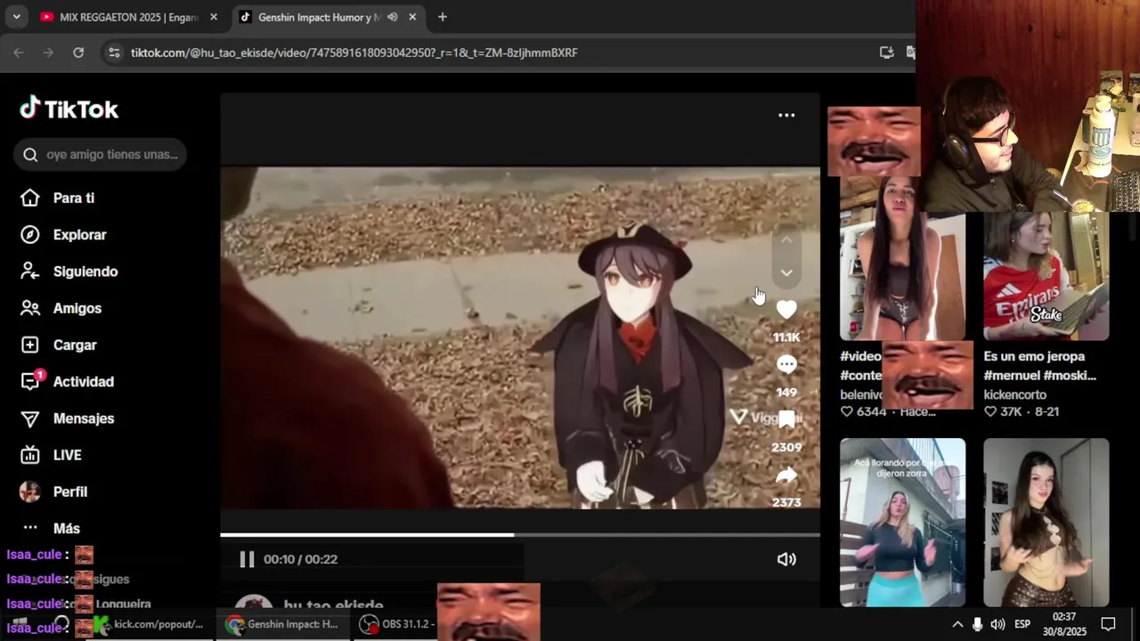Like the video with the heart icon
The width and height of the screenshot is (1140, 641).
[786, 310]
